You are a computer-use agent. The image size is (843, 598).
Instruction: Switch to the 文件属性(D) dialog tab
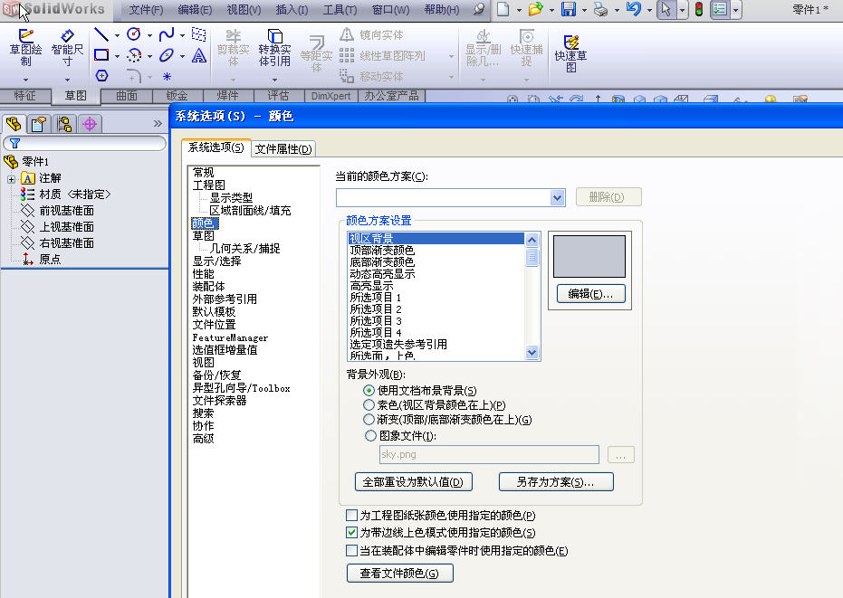283,149
